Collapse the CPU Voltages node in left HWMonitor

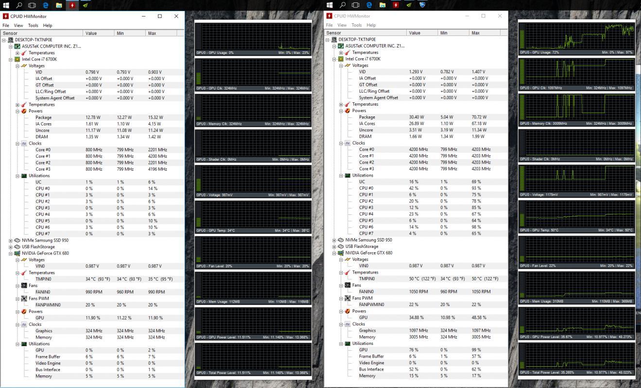pos(17,65)
